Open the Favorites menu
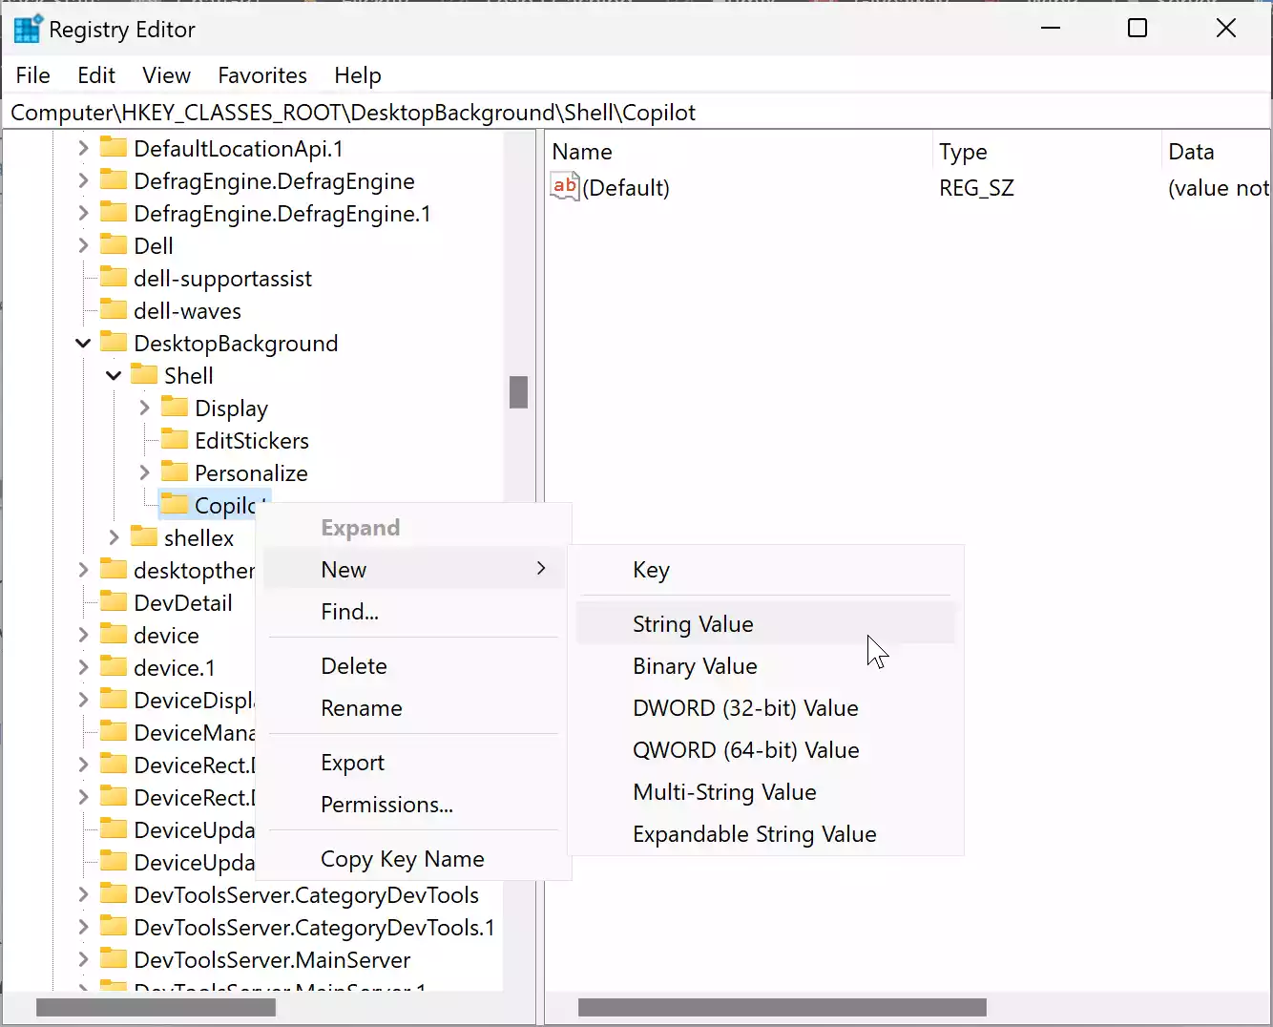 click(262, 75)
